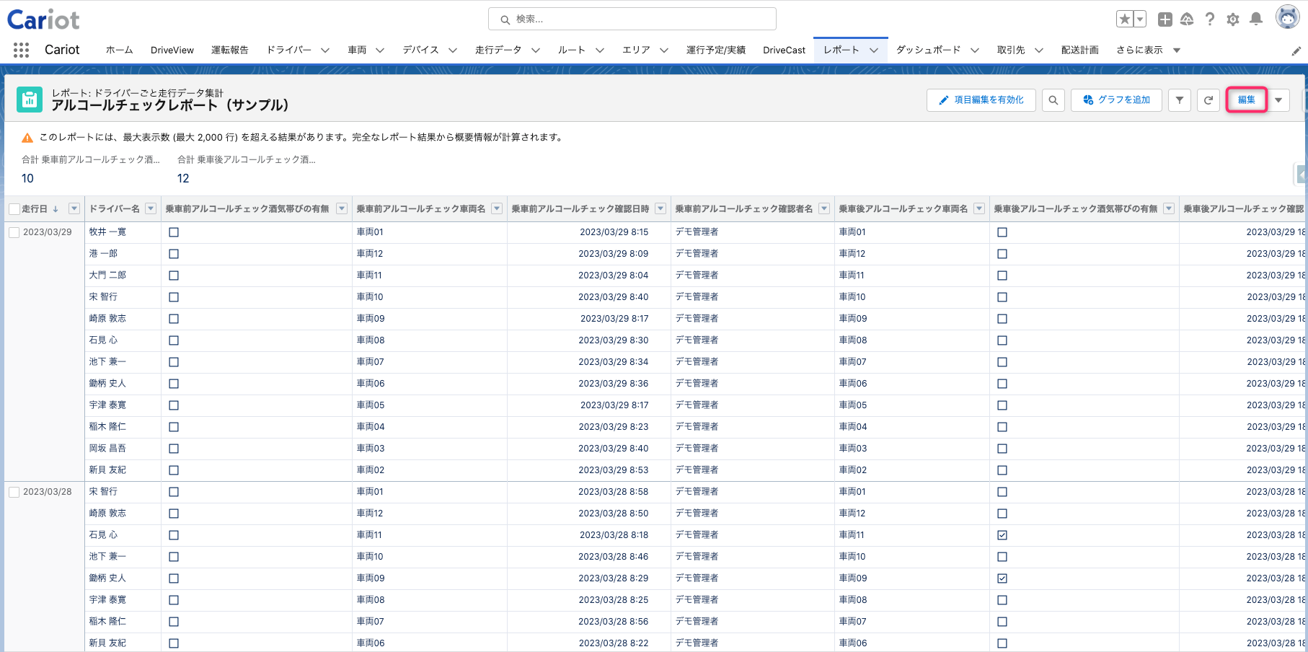Click the 合計 乗車前アルコールチェック summary value 10

tap(27, 178)
